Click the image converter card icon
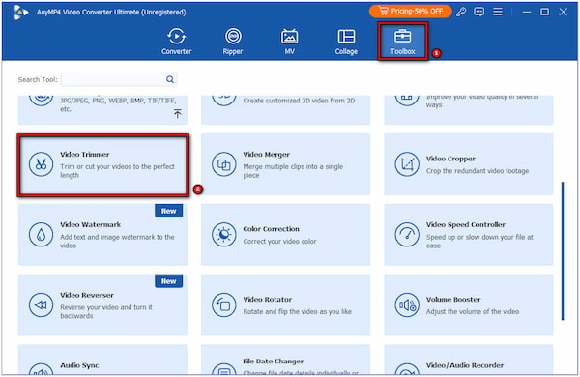Viewport: 580px width, 377px height. [x=41, y=100]
